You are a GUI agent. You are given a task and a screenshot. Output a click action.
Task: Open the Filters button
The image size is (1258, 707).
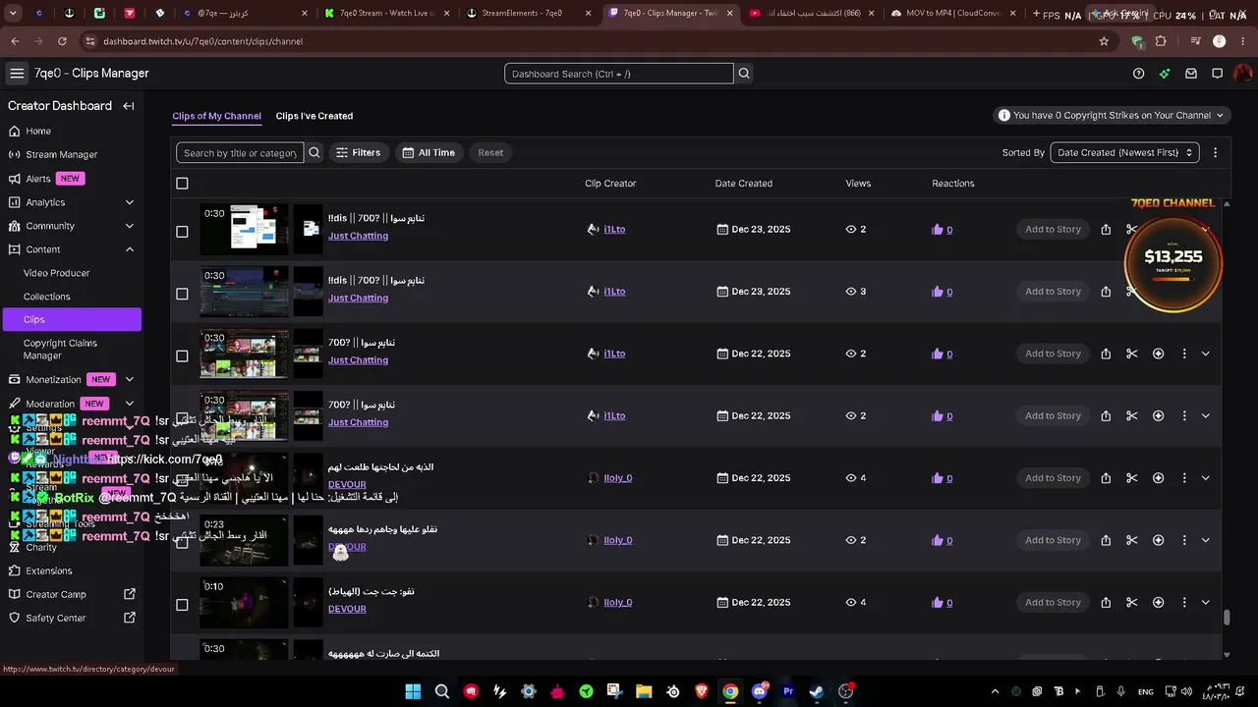(x=358, y=152)
